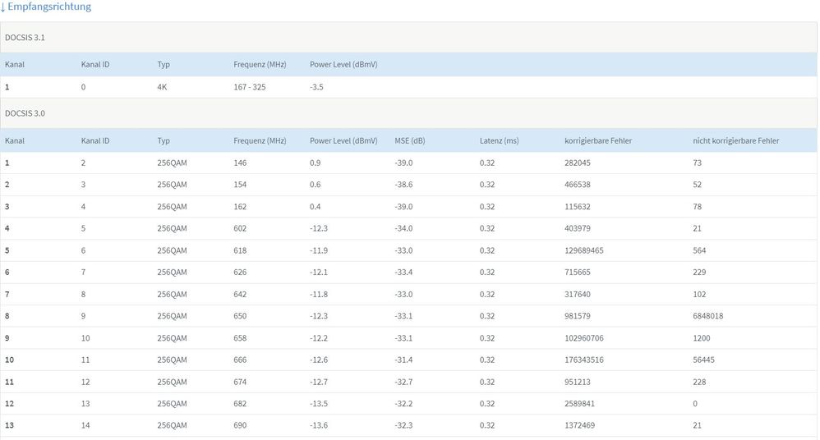The width and height of the screenshot is (820, 440).
Task: Click correctable errors value 981579
Action: coord(578,316)
